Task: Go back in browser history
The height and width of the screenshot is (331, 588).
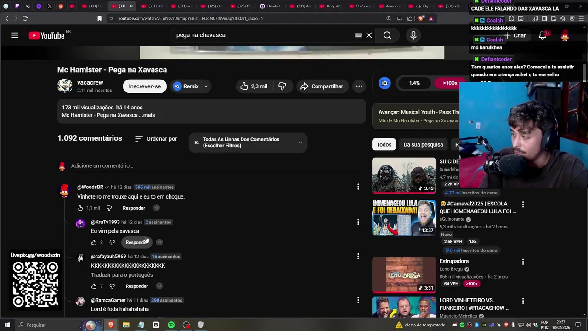Action: pos(6,18)
